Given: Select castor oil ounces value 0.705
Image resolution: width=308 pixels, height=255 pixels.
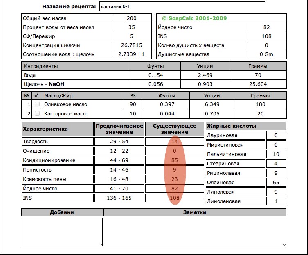Looking at the screenshot, I should [x=212, y=114].
